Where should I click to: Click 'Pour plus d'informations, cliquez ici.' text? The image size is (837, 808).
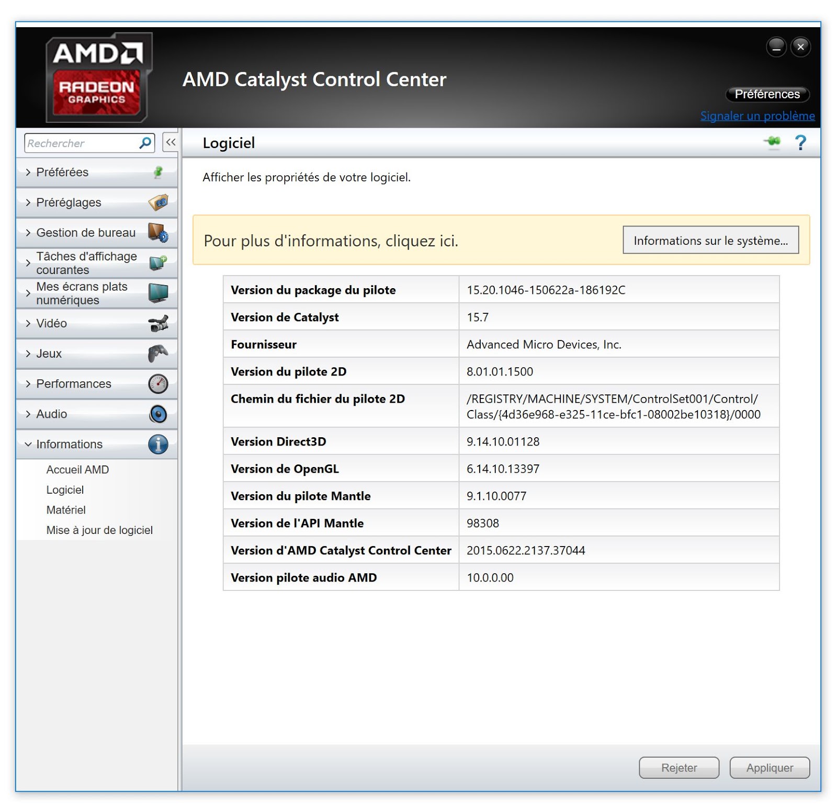(331, 241)
